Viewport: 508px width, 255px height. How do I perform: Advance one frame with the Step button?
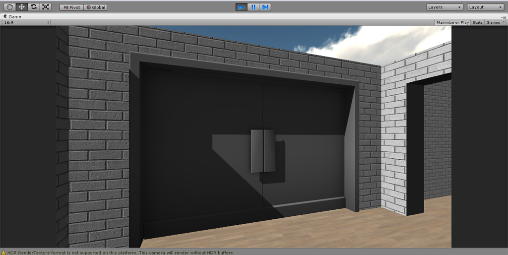pos(265,7)
